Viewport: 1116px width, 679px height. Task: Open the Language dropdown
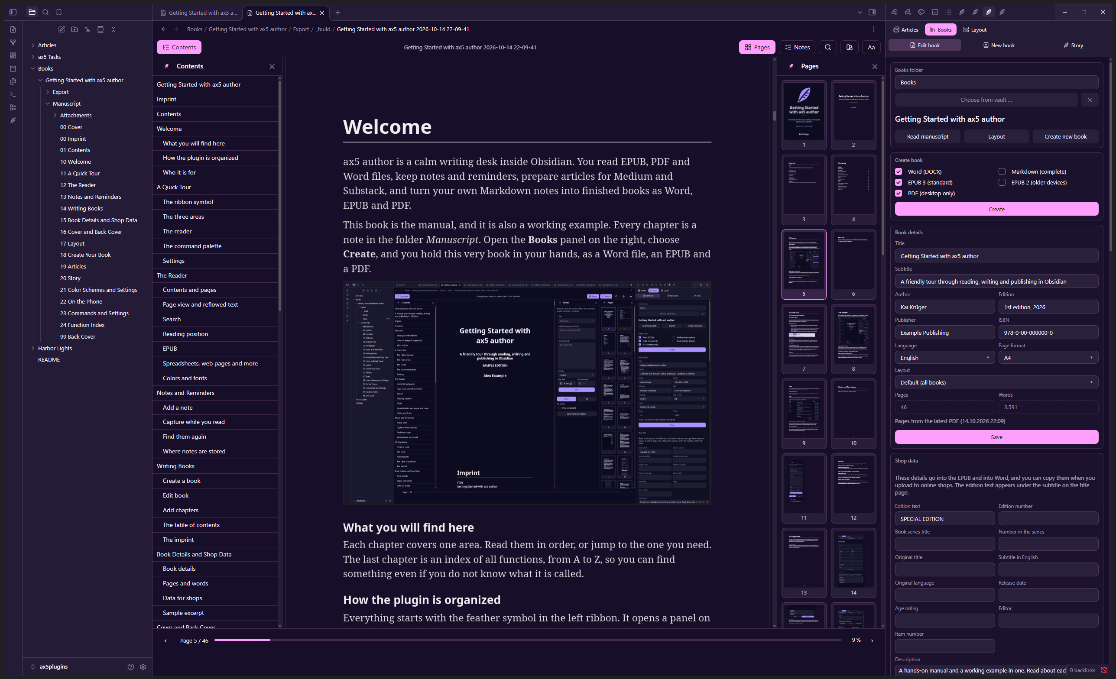pyautogui.click(x=944, y=358)
